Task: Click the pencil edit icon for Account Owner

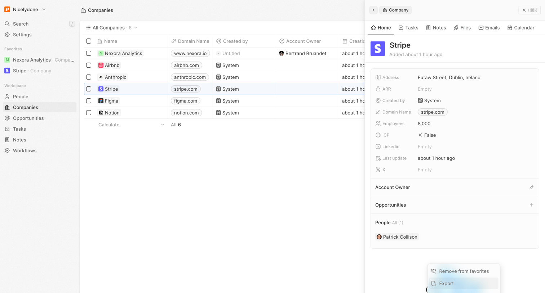Action: (x=532, y=187)
